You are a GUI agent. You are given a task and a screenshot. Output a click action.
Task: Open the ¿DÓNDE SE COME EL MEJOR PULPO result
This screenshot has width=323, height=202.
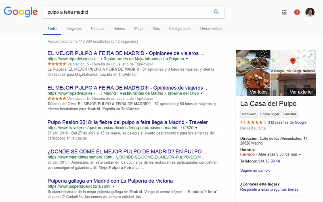127,151
